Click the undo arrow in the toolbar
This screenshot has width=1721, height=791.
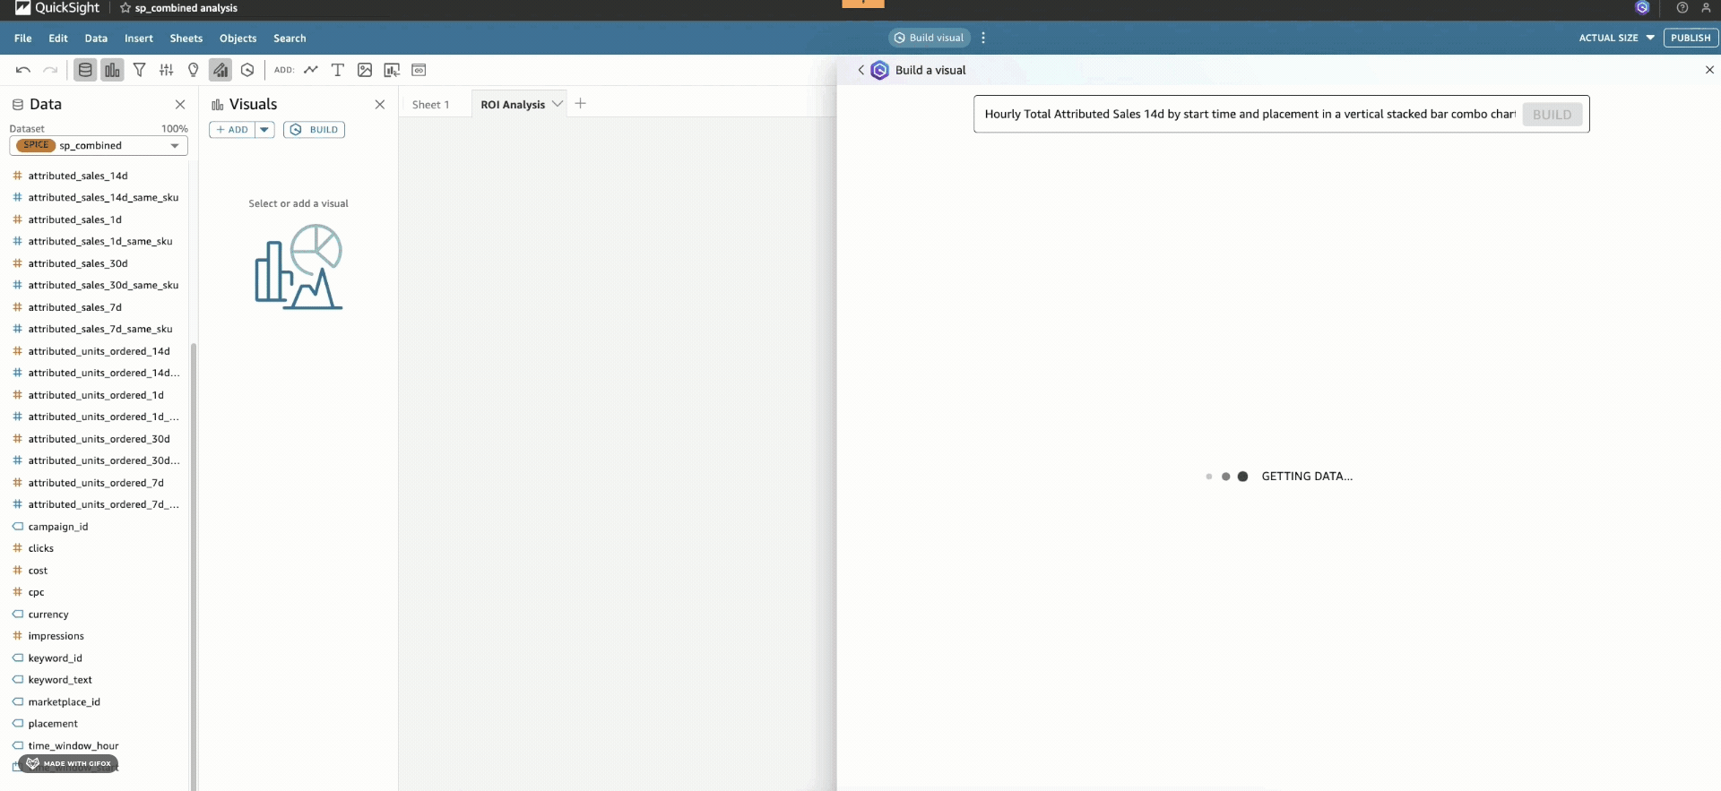pos(23,70)
